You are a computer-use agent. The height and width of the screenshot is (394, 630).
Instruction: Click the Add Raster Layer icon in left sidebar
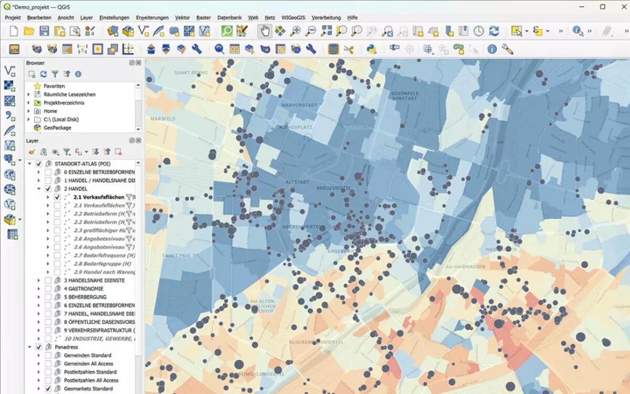pyautogui.click(x=9, y=86)
